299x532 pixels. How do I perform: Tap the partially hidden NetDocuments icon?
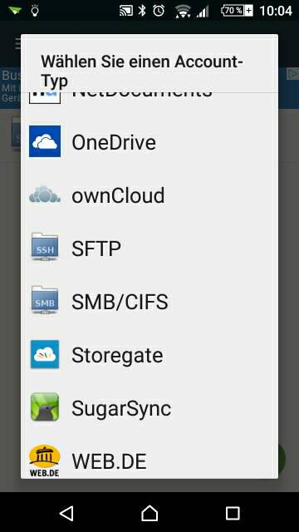[45, 98]
